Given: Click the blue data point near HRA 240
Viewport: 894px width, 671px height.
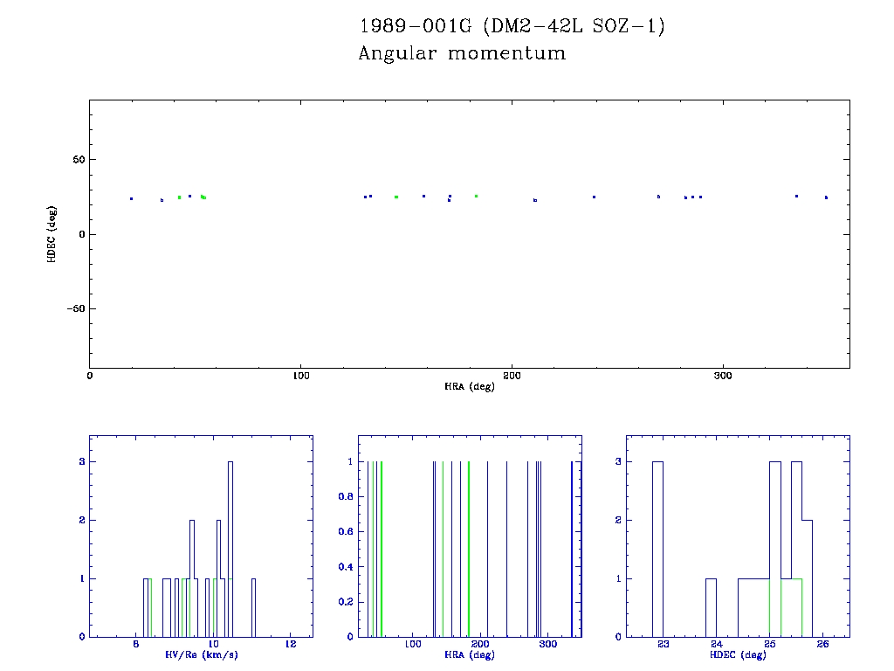Looking at the screenshot, I should click(594, 197).
